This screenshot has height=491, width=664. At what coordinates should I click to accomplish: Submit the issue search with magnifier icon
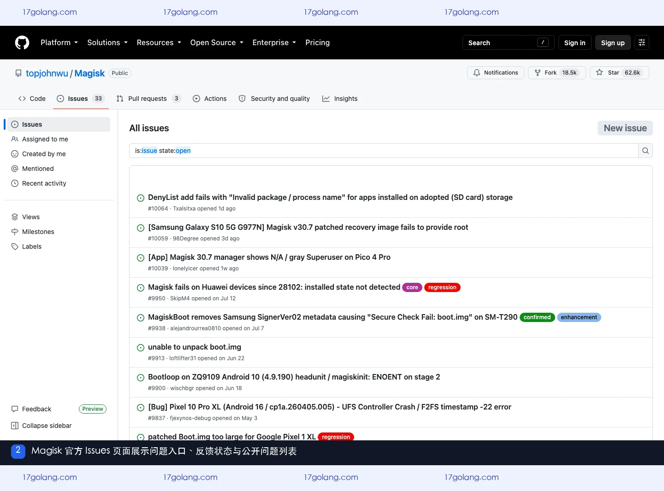click(646, 151)
